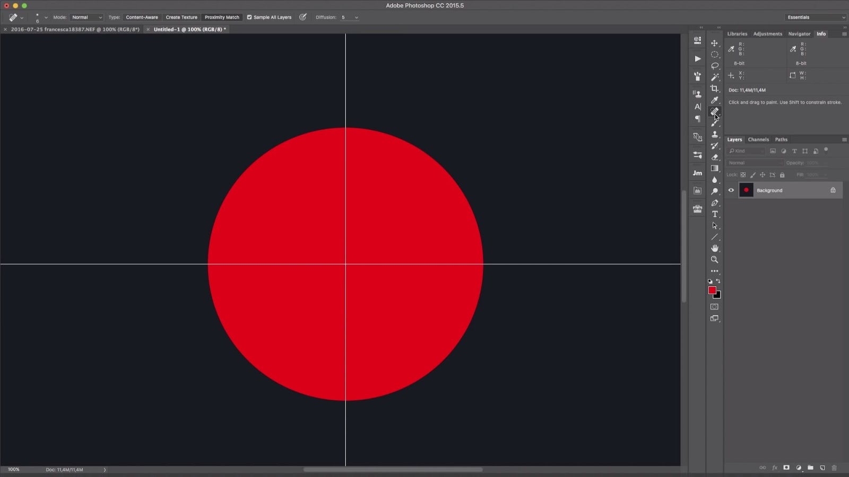
Task: Select the Spot Healing Brush tool
Action: 715,111
